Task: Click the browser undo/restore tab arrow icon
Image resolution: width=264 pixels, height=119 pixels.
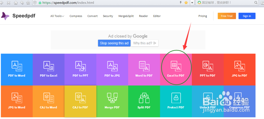Action: tap(22, 3)
